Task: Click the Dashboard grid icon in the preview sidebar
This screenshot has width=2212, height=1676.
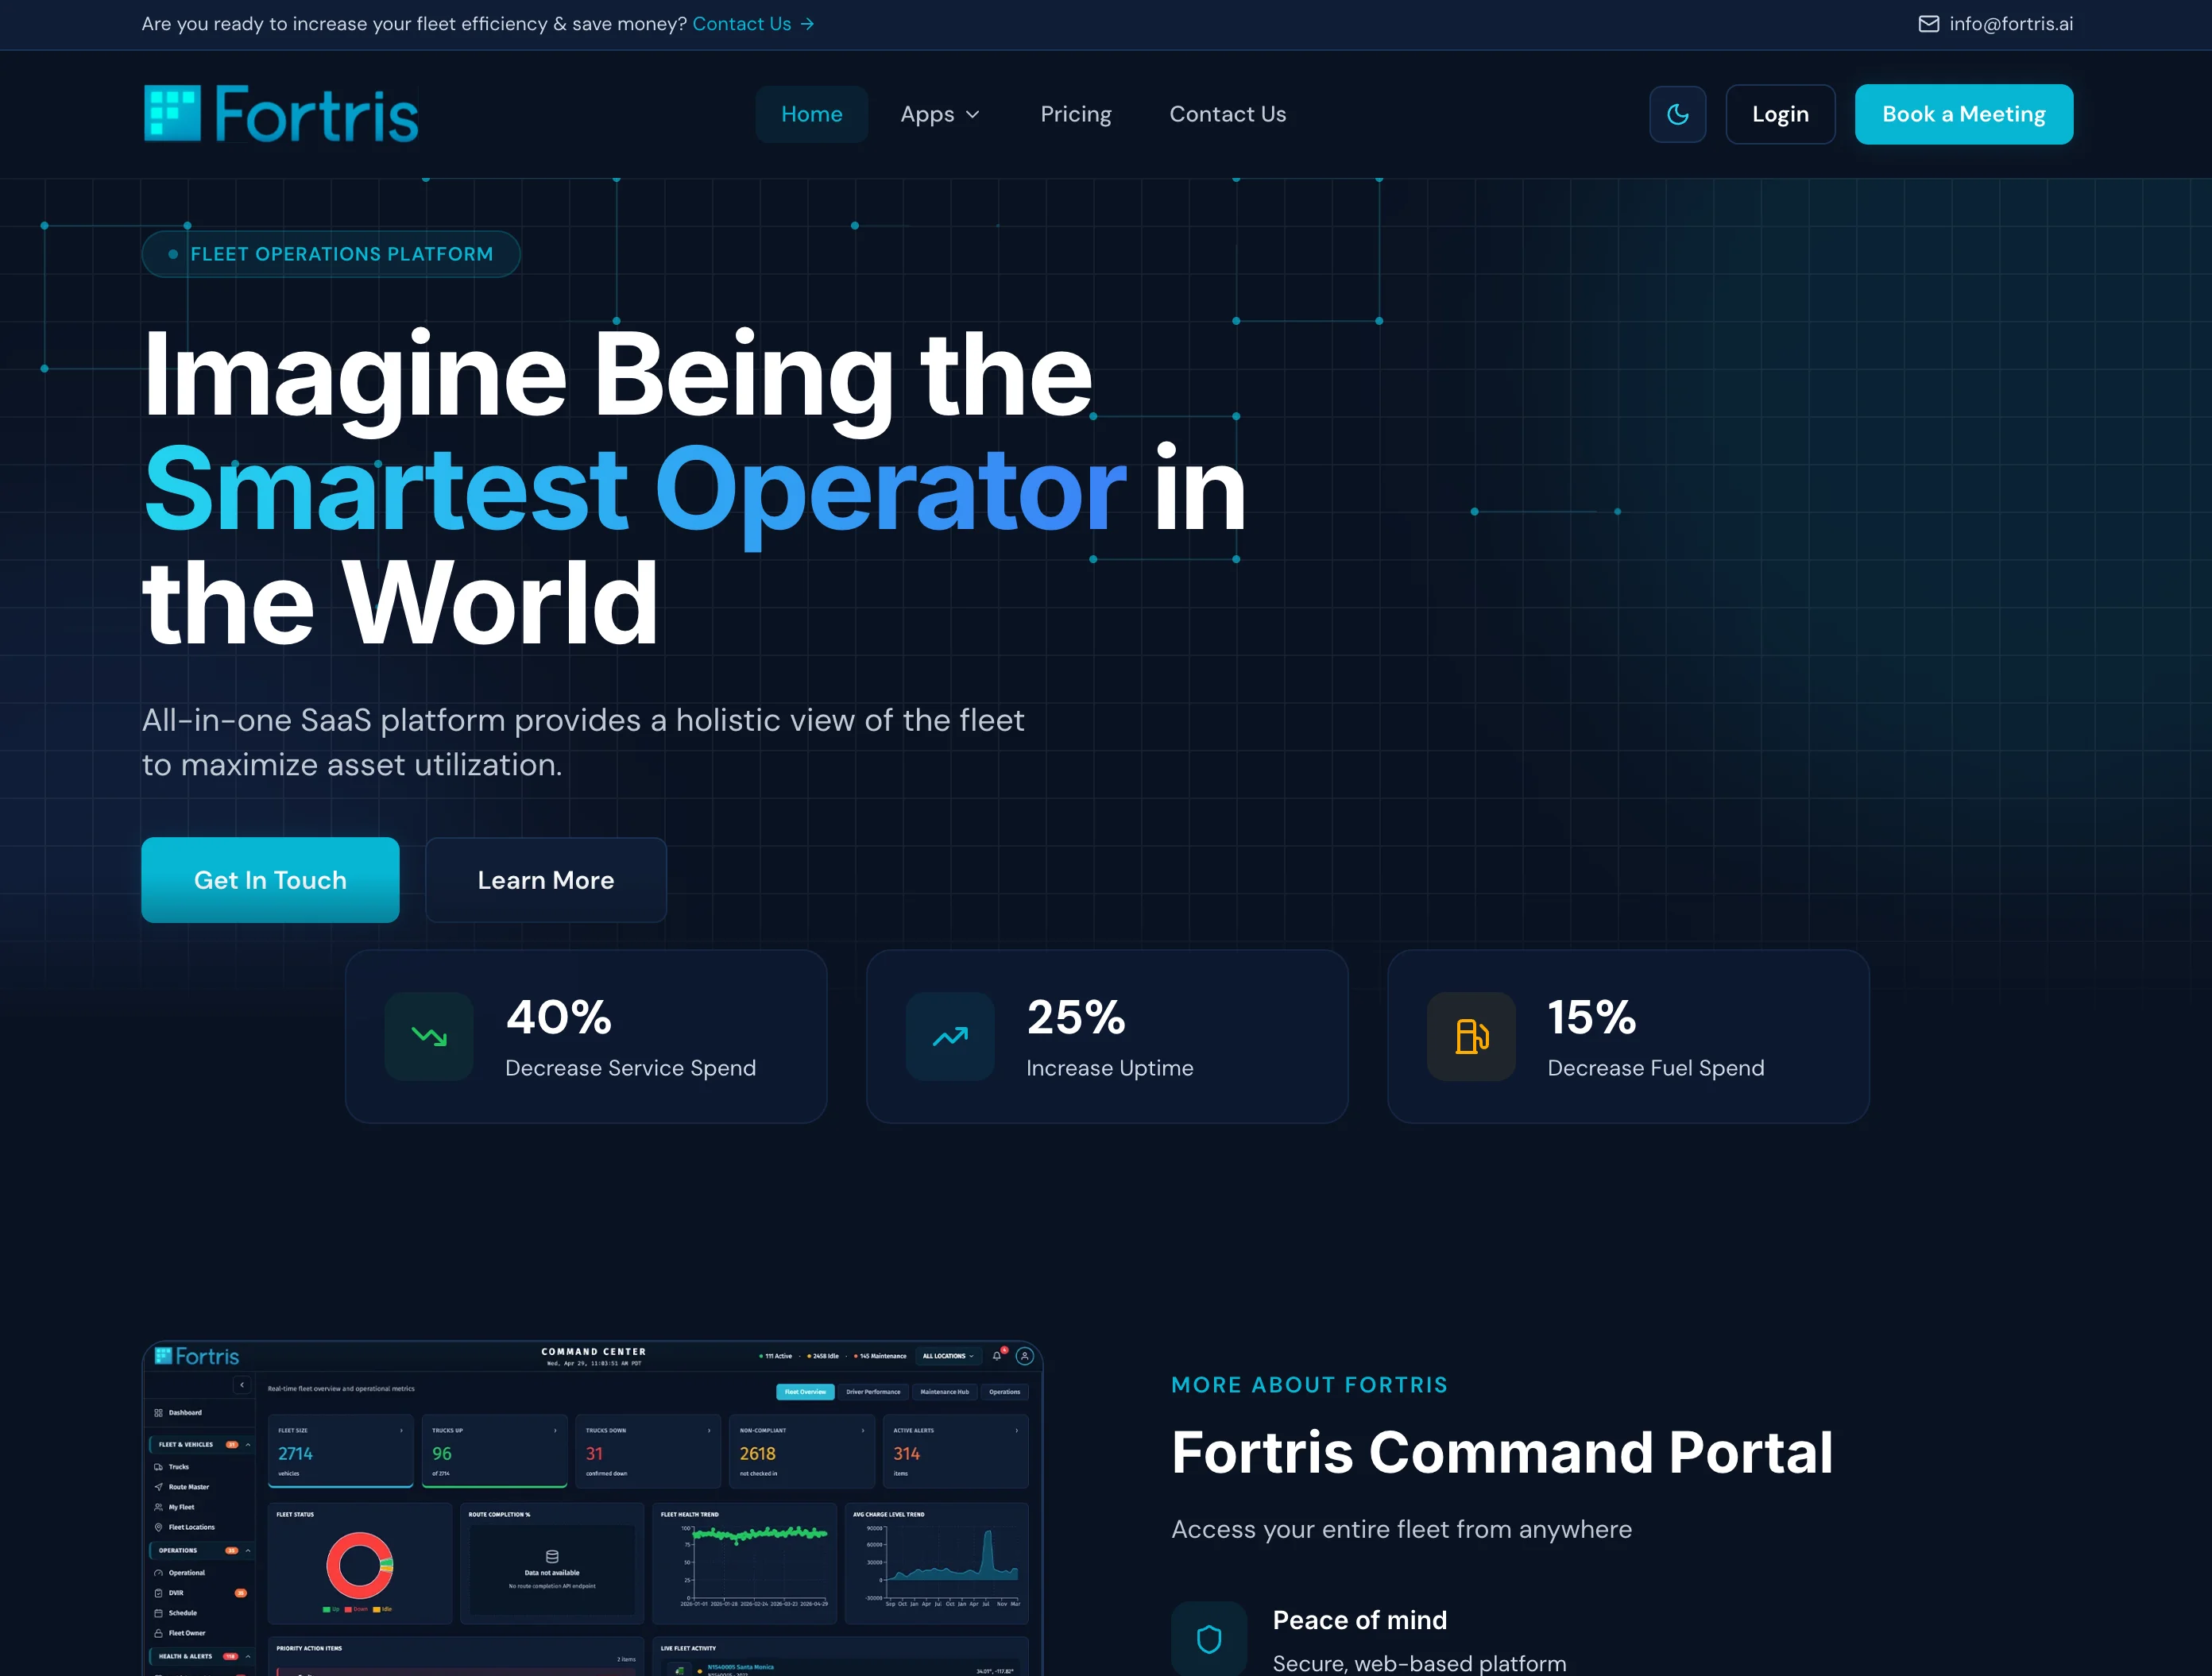Action: click(x=159, y=1413)
